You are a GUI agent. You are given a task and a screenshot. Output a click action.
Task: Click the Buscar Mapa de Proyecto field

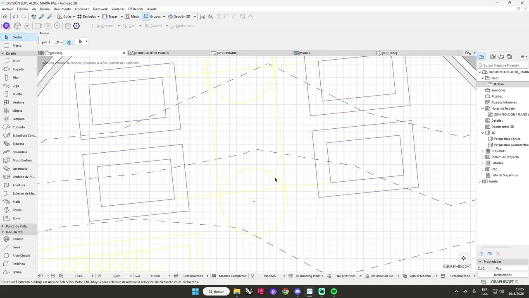503,65
